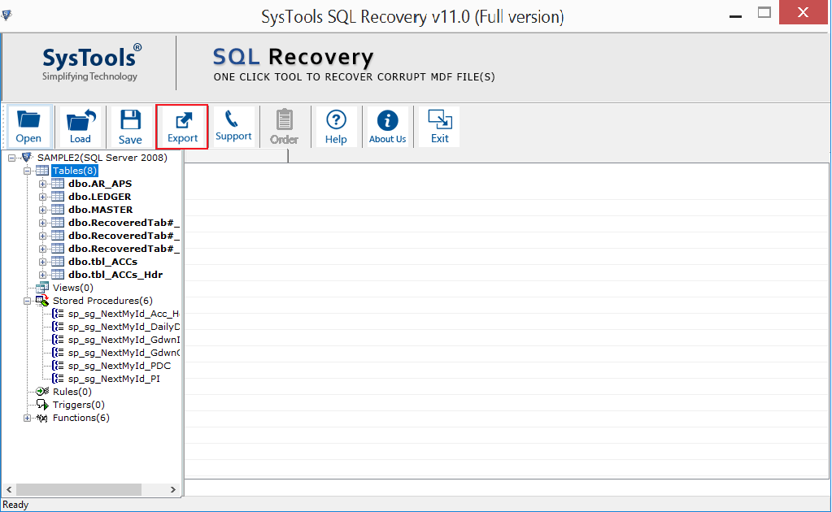832x512 pixels.
Task: Click the Views(0) icon
Action: (42, 287)
